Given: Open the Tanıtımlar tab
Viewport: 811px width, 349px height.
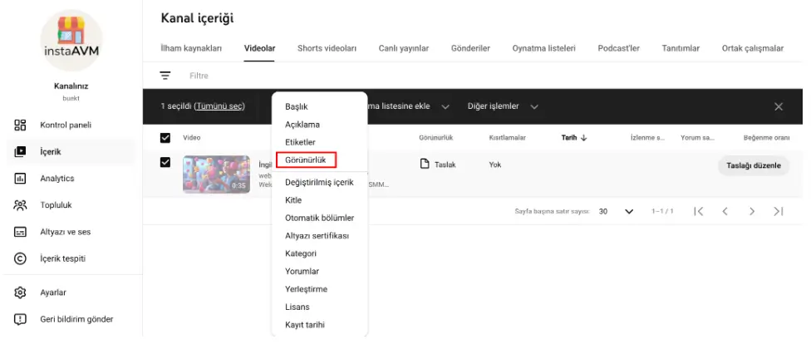Looking at the screenshot, I should [681, 48].
